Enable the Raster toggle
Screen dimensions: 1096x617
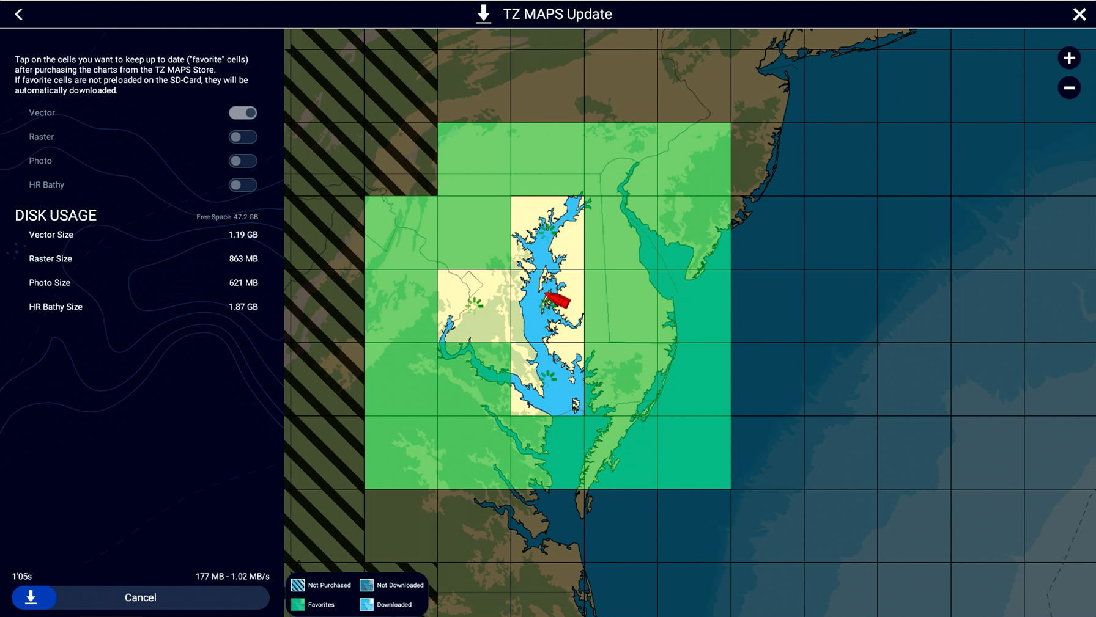coord(243,137)
